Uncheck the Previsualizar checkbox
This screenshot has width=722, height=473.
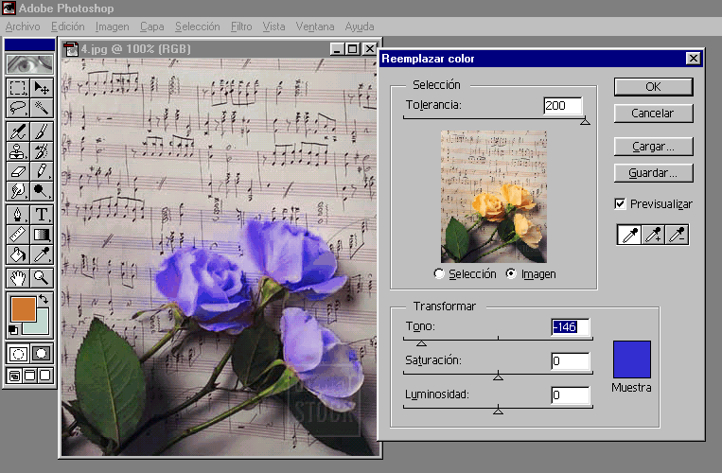(x=620, y=203)
